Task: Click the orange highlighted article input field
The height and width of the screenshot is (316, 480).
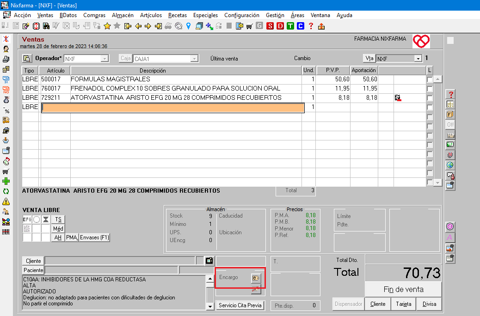Action: [173, 108]
